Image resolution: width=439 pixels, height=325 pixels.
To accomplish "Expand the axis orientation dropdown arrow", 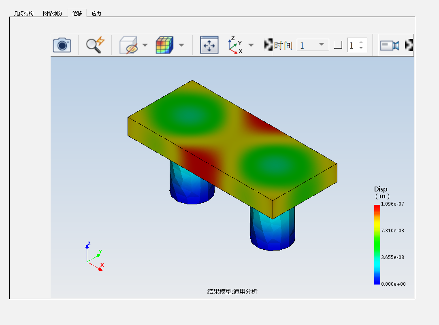I will tap(251, 45).
